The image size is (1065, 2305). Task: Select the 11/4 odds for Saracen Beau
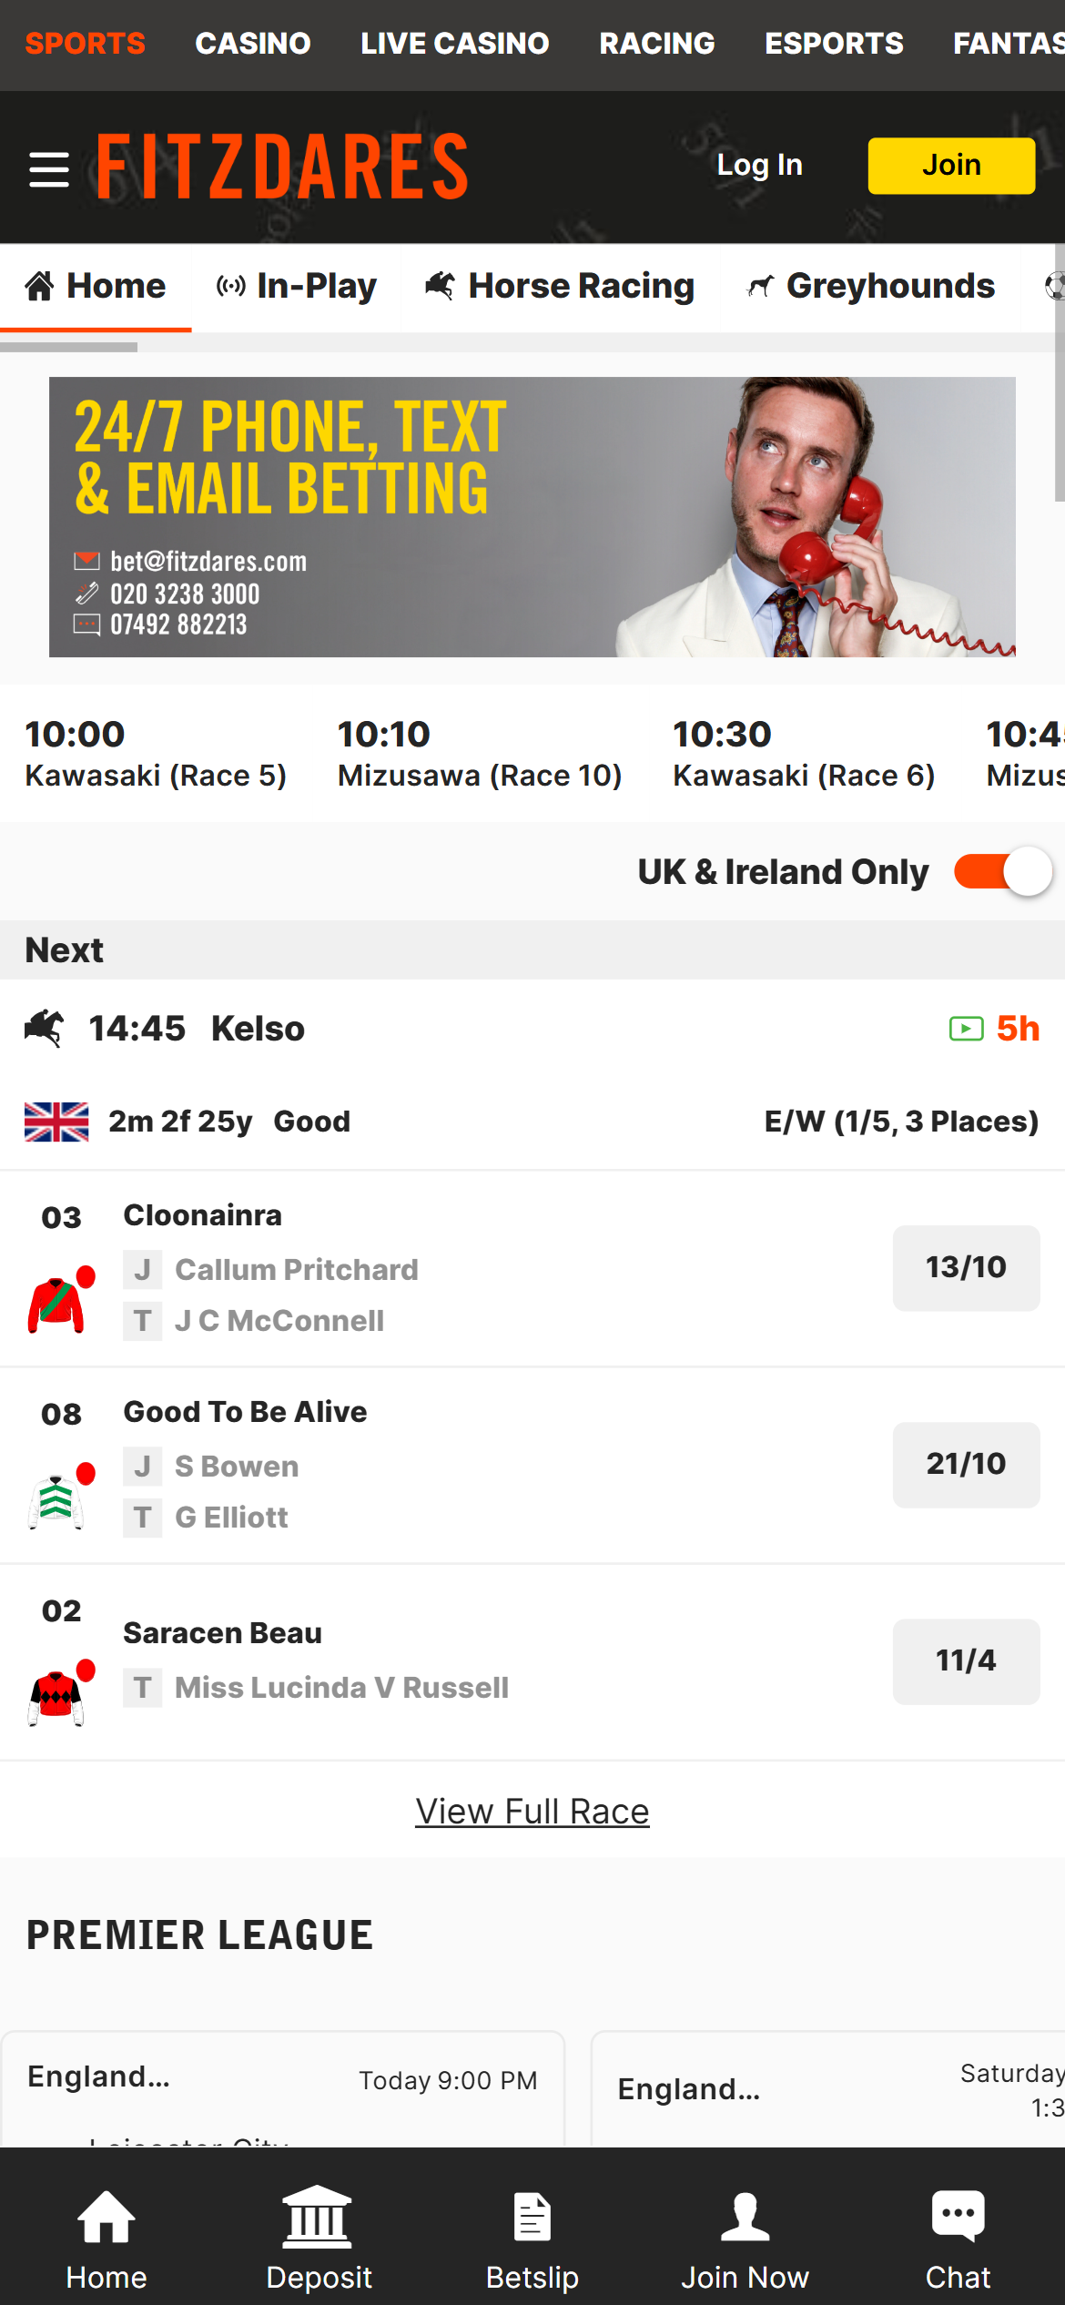coord(965,1660)
